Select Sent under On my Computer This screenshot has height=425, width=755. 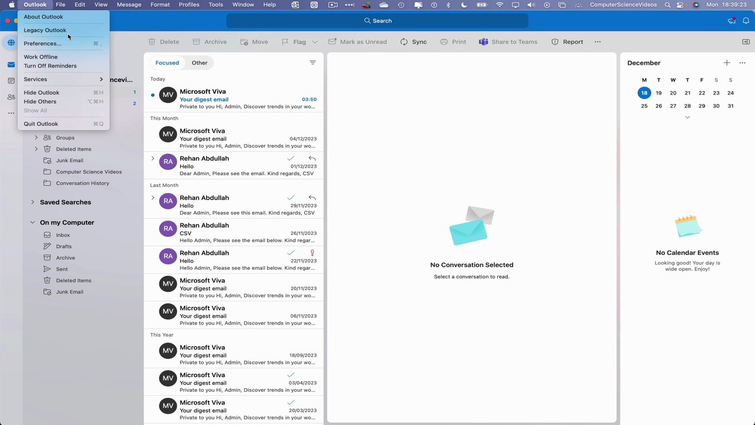62,269
